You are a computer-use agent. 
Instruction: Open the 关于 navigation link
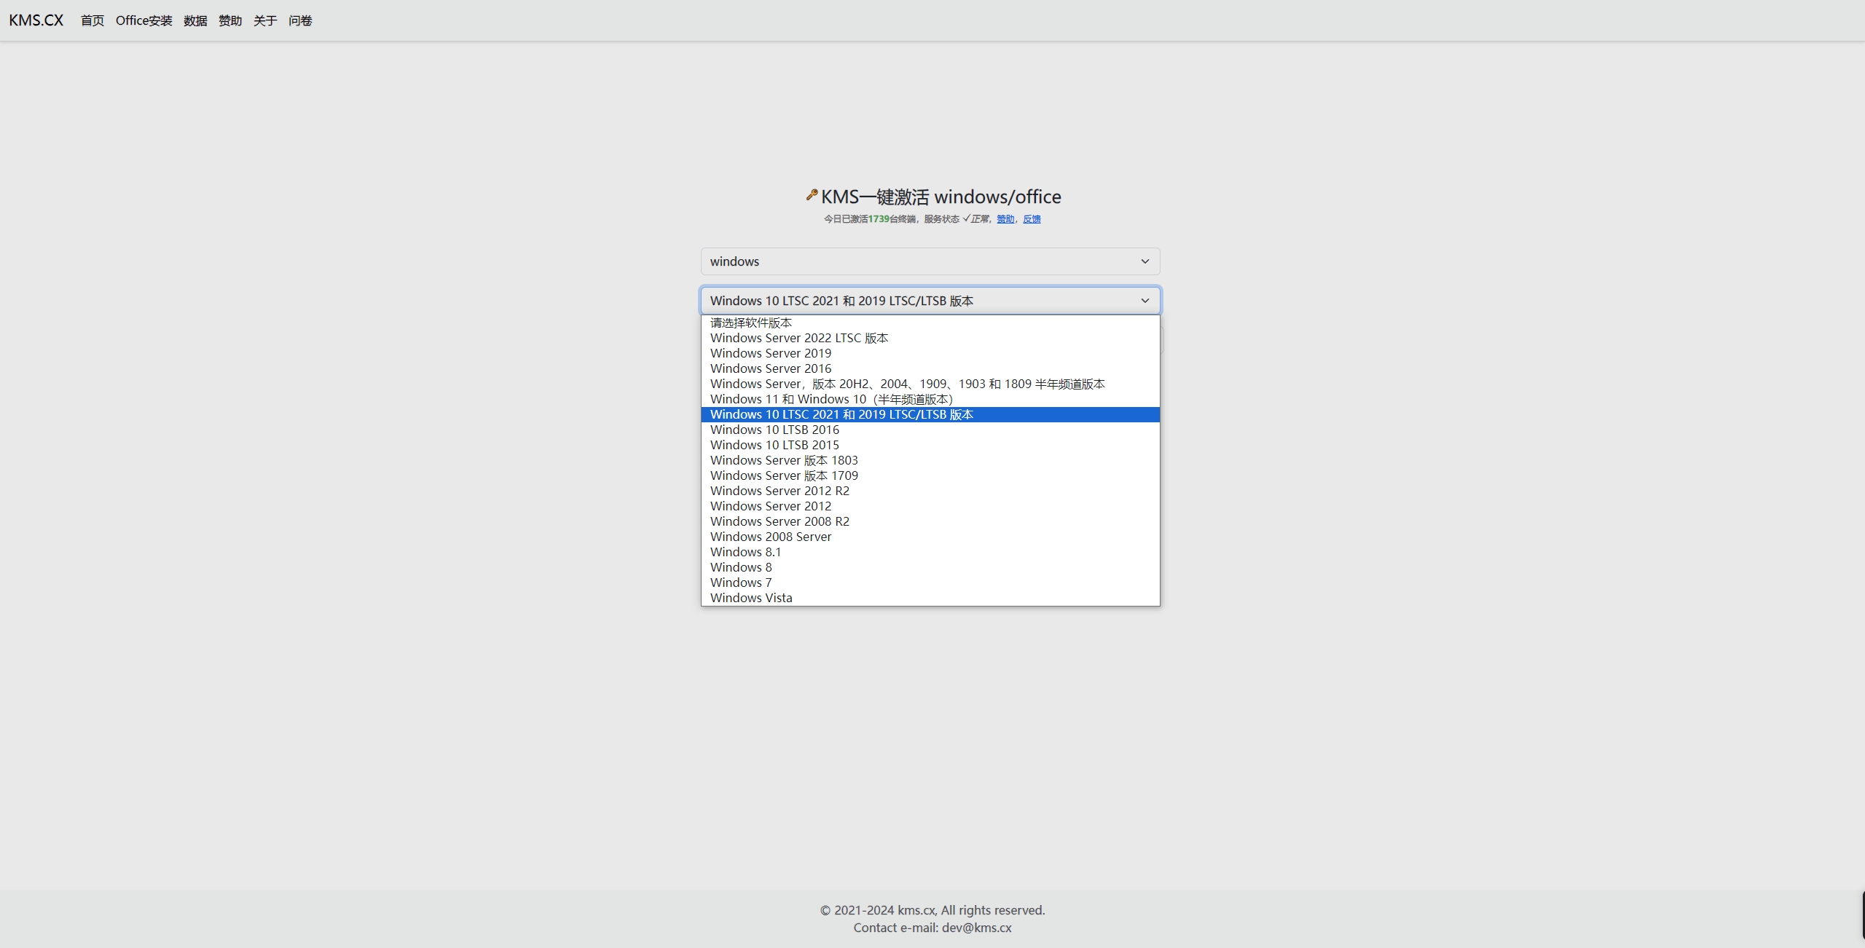(x=265, y=20)
